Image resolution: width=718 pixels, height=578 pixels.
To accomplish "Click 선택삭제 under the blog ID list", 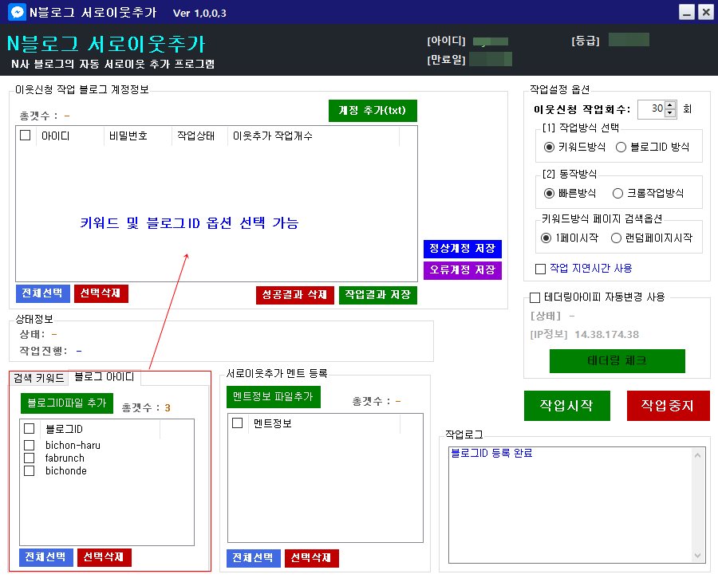I will pos(104,557).
